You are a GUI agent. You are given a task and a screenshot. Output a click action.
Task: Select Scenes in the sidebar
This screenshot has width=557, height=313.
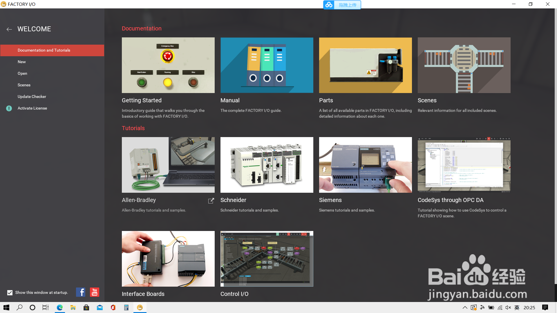coord(52,85)
